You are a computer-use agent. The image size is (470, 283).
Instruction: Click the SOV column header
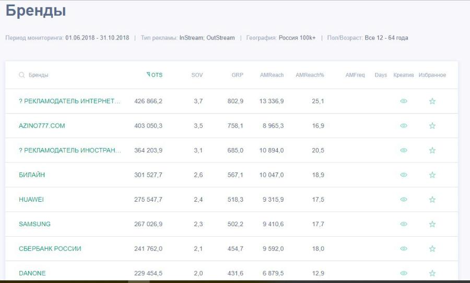pos(197,75)
